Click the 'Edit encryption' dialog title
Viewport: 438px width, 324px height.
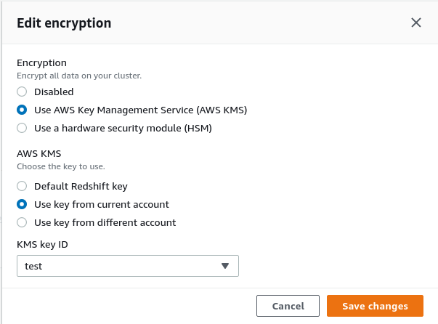pos(64,23)
